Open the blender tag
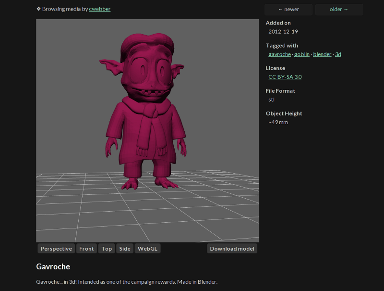The width and height of the screenshot is (384, 291). 322,54
